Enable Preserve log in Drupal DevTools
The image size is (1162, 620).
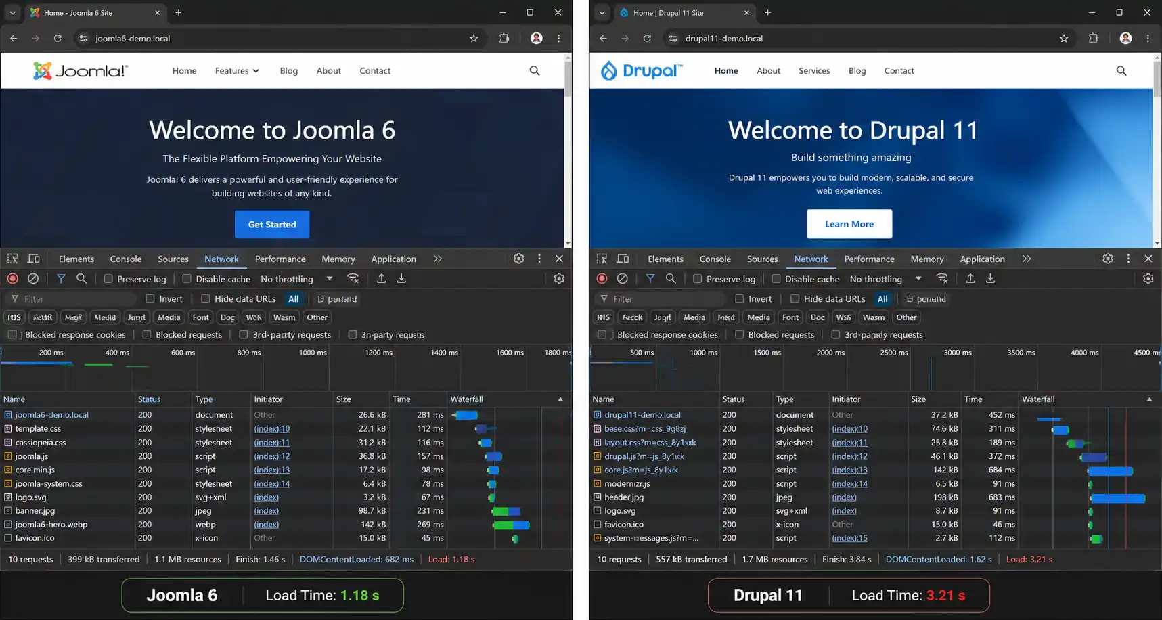[x=698, y=279]
